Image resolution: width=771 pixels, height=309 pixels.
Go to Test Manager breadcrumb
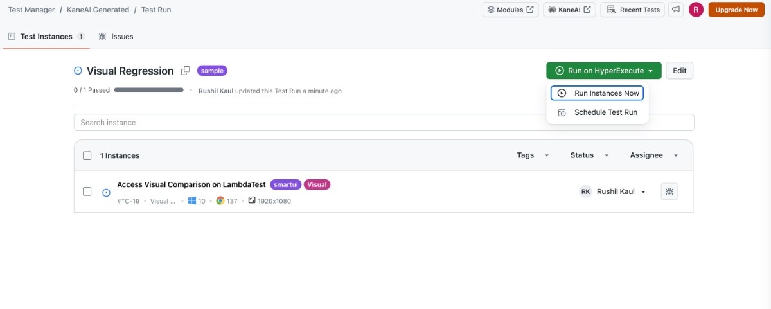click(31, 10)
